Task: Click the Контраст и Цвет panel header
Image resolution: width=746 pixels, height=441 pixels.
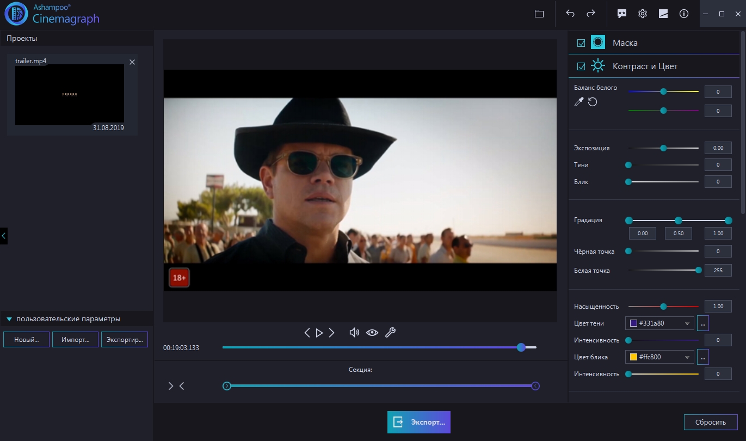Action: click(x=655, y=66)
